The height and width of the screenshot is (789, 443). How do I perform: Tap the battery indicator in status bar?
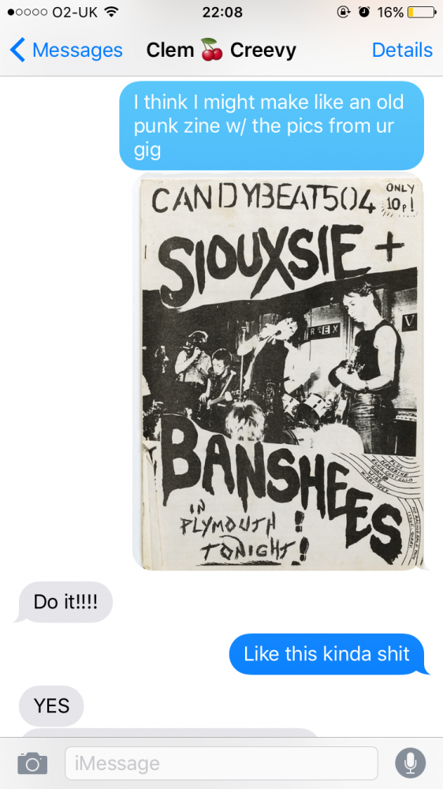[422, 12]
